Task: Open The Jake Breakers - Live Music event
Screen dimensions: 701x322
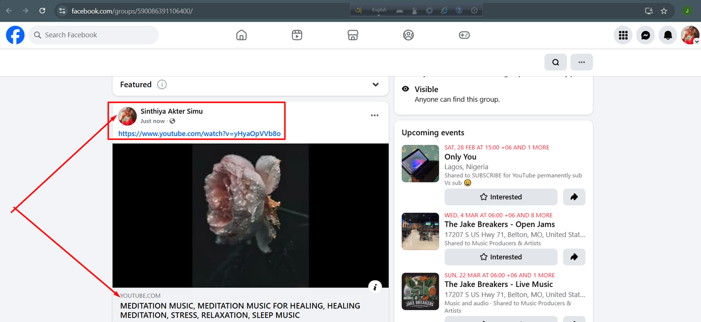Action: click(x=499, y=284)
